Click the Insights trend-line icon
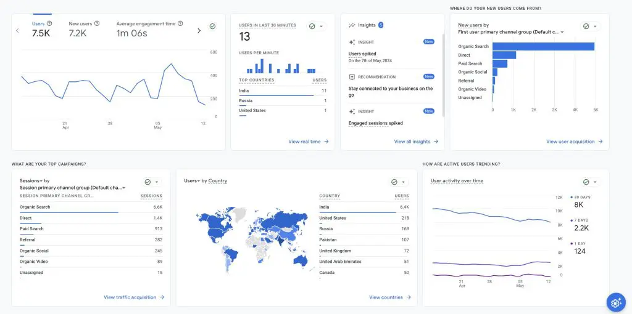The height and width of the screenshot is (314, 632). pyautogui.click(x=352, y=25)
